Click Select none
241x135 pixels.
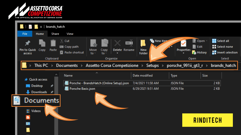(222, 47)
